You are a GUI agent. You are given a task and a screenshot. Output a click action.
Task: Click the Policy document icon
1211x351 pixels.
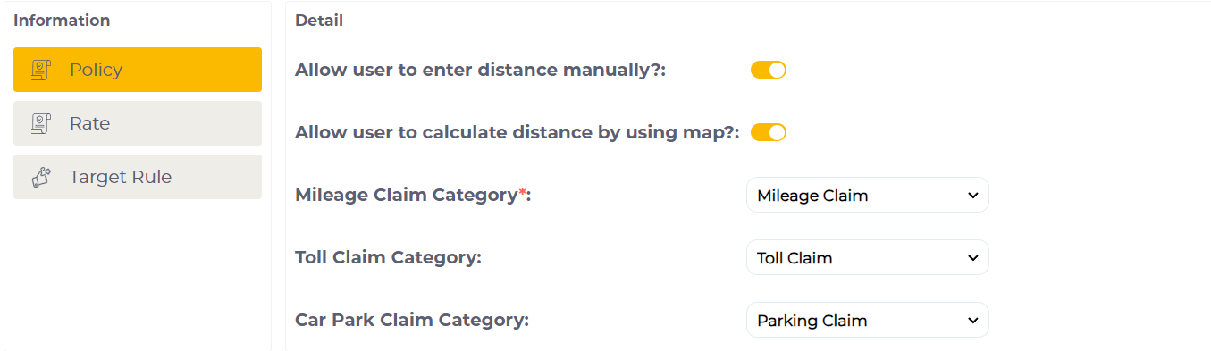point(40,70)
